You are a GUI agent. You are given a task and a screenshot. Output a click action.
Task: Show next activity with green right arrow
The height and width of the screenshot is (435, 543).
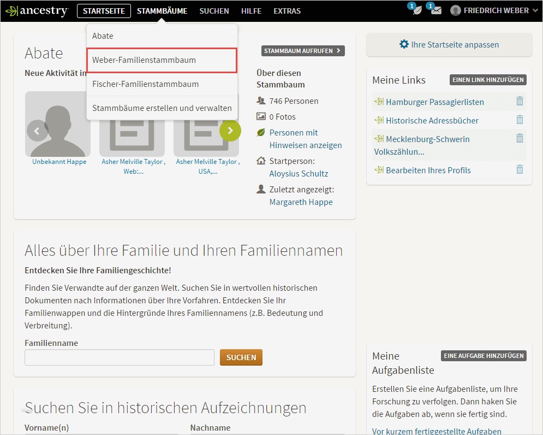point(230,131)
